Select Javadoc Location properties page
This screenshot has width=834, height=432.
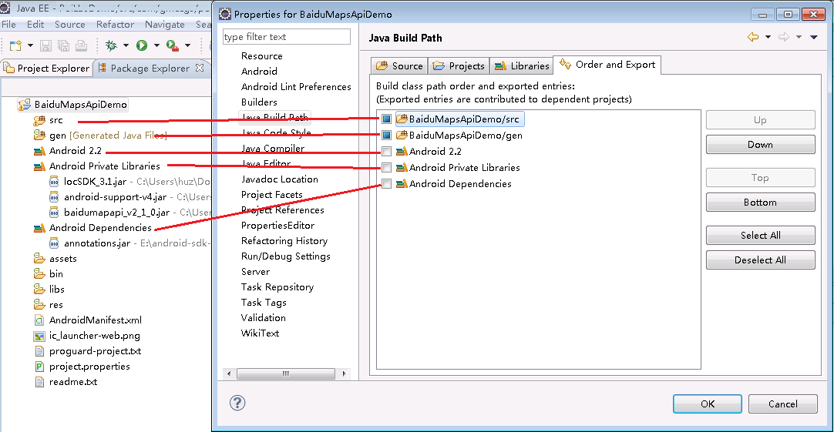point(280,179)
